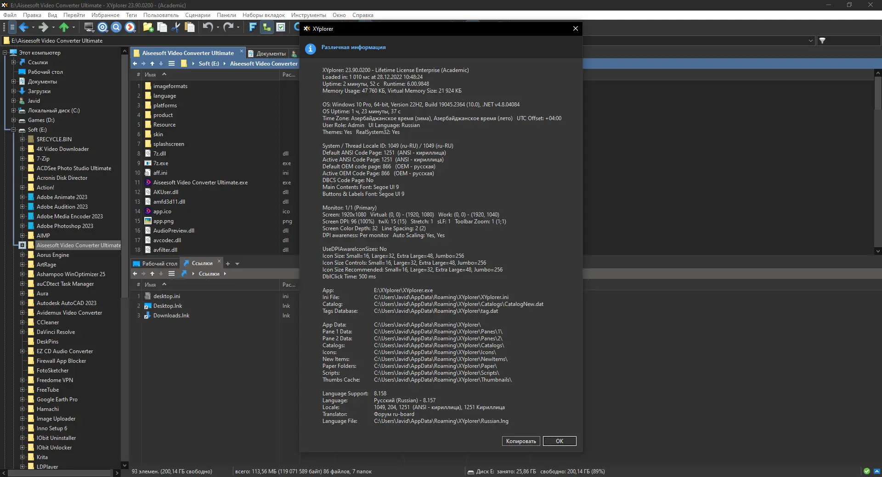Collapse the Soft (E:) drive node
Image resolution: width=882 pixels, height=477 pixels.
click(13, 130)
